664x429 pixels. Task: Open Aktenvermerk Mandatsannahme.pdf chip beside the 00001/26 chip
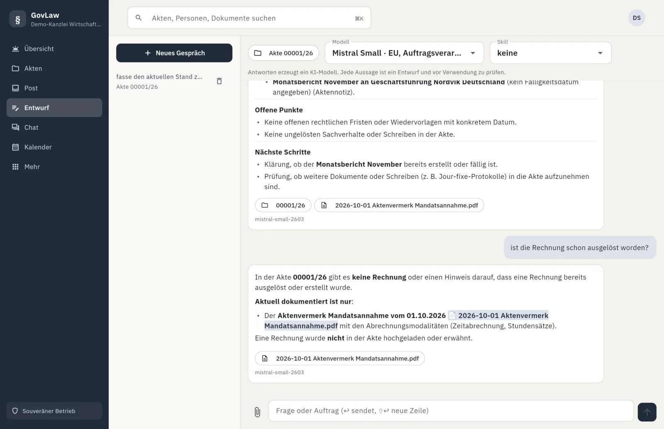pos(399,205)
